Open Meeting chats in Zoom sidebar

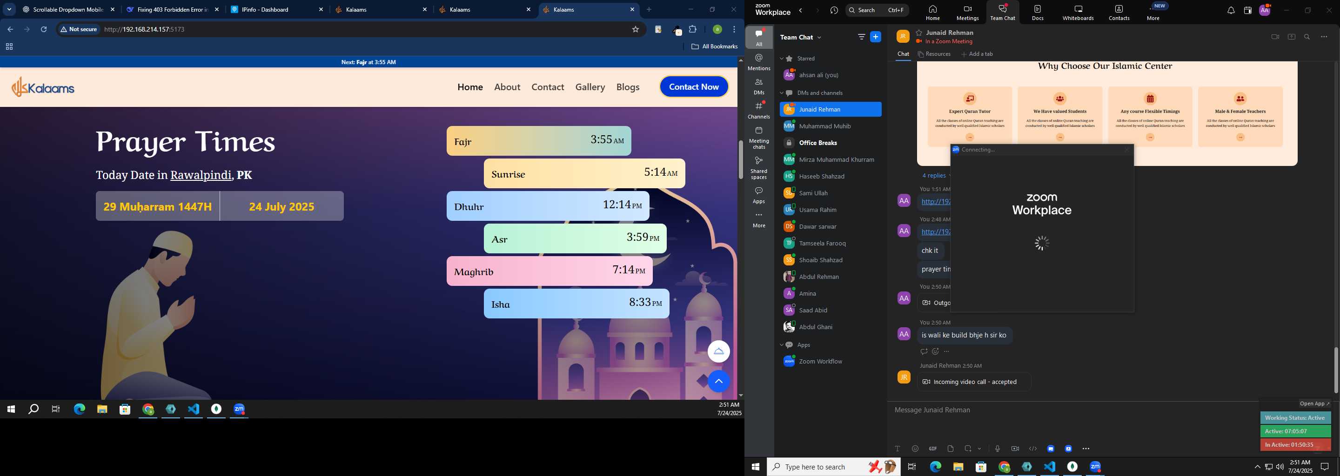pyautogui.click(x=759, y=137)
